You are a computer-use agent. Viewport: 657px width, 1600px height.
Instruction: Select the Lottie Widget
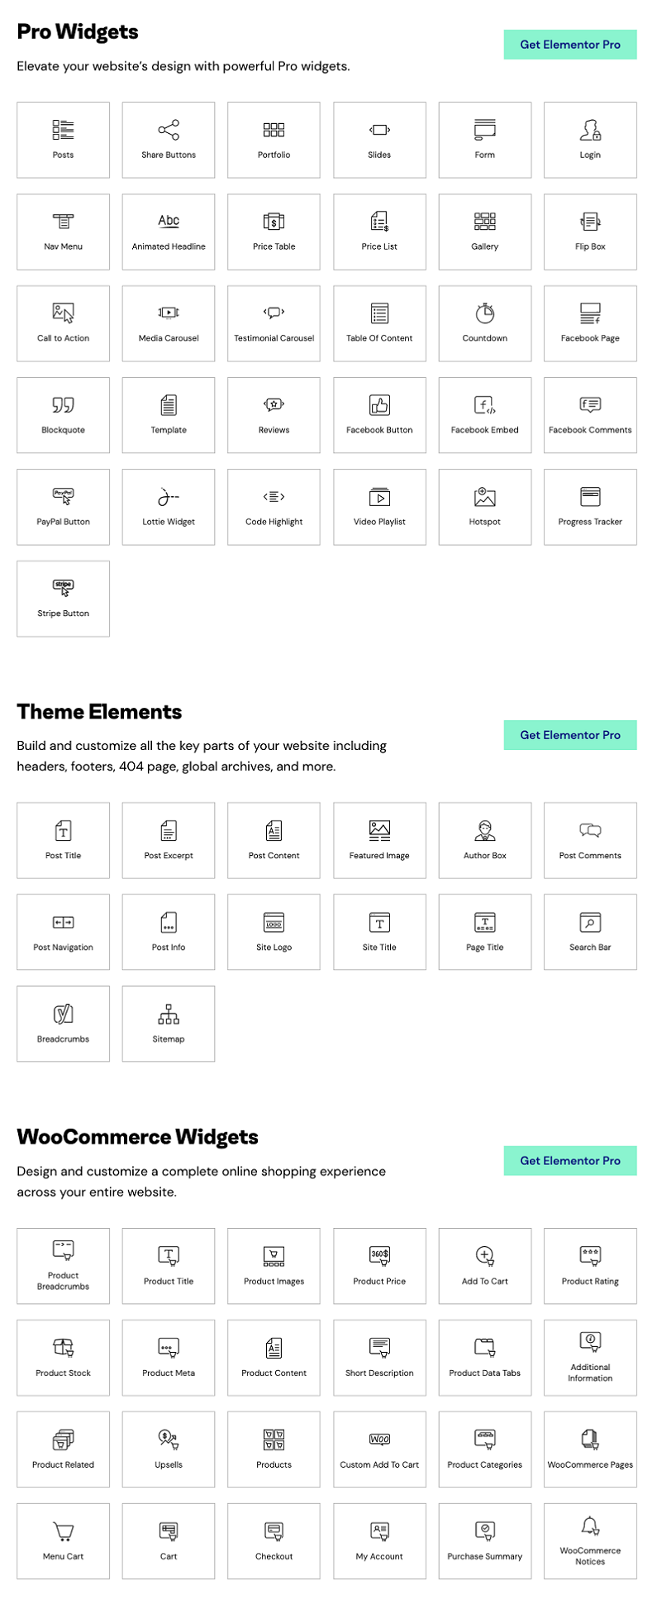click(x=168, y=507)
